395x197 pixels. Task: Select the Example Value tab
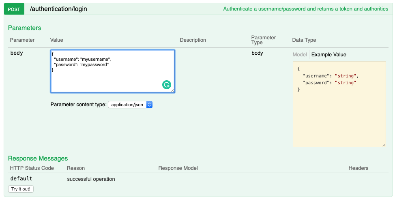click(329, 54)
